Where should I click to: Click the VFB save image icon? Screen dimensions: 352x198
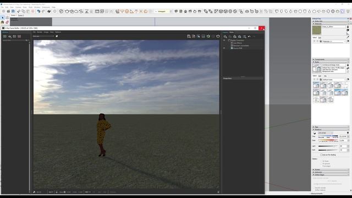pos(189,36)
